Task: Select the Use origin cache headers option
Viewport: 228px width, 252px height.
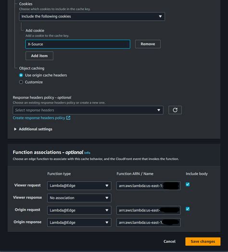Action: point(21,75)
